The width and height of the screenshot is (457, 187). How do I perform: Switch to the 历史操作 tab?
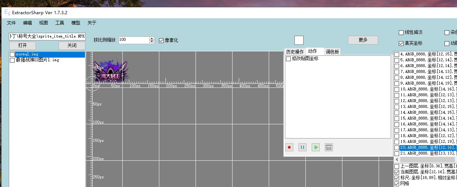295,52
